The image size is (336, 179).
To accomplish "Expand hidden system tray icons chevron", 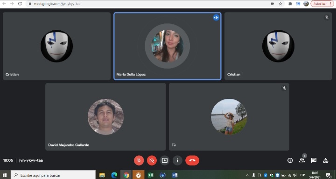I will point(248,175).
